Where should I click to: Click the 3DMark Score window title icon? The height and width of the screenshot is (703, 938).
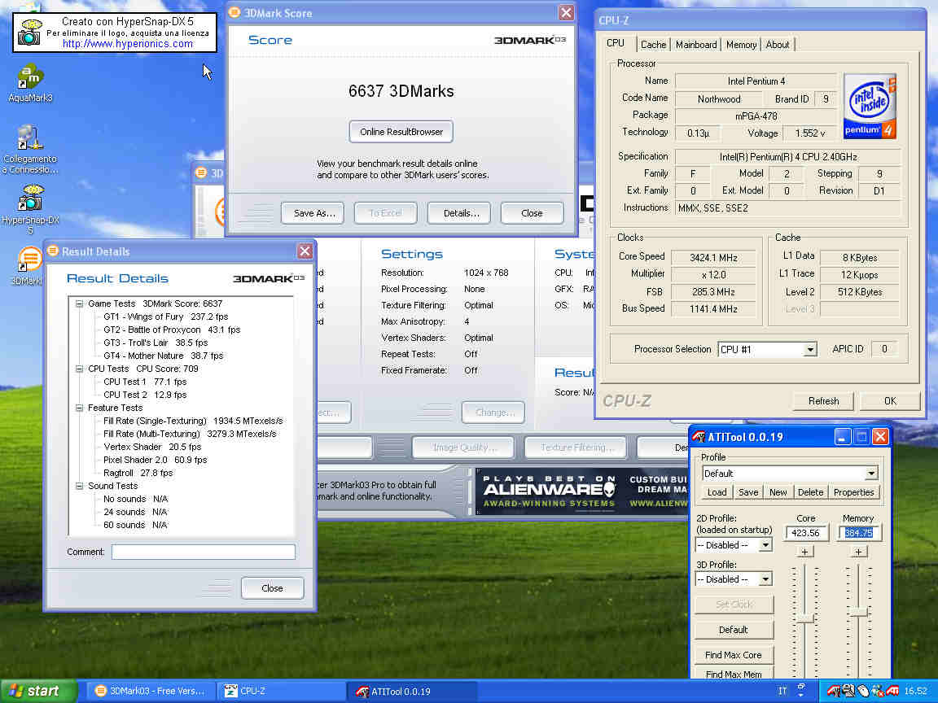234,12
